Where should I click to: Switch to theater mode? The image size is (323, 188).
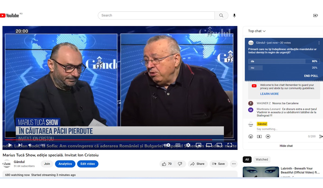(x=209, y=145)
